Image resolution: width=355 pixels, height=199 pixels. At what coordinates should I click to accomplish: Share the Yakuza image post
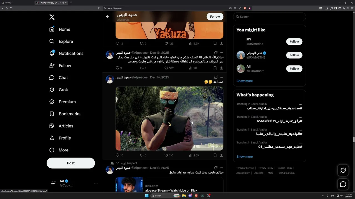pos(221,43)
